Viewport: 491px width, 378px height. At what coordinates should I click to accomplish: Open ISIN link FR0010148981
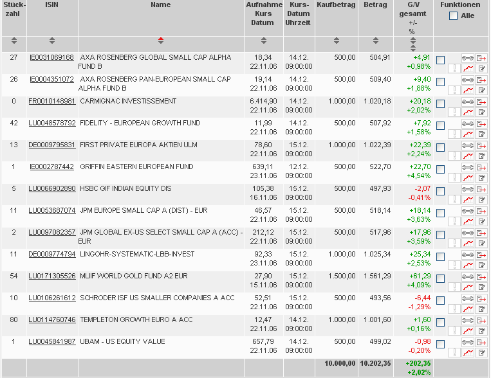tap(52, 101)
